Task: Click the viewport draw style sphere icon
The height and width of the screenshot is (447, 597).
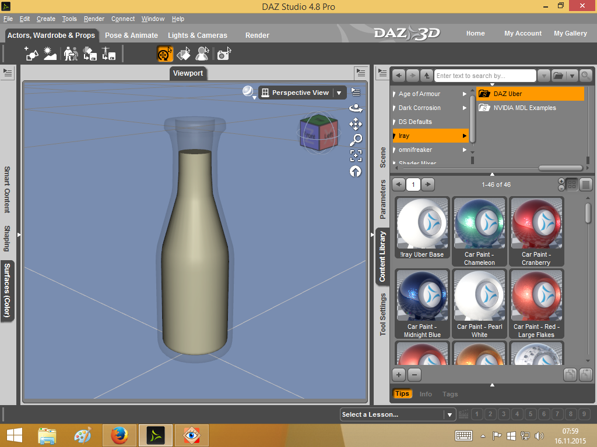Action: tap(248, 91)
